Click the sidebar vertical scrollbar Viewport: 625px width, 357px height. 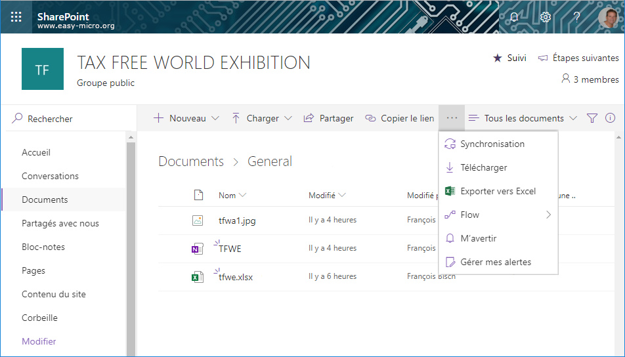(131, 249)
